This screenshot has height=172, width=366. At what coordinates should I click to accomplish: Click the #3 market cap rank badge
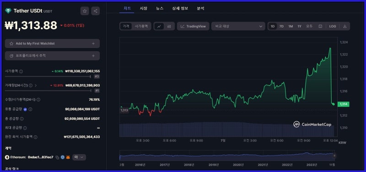coord(97,76)
